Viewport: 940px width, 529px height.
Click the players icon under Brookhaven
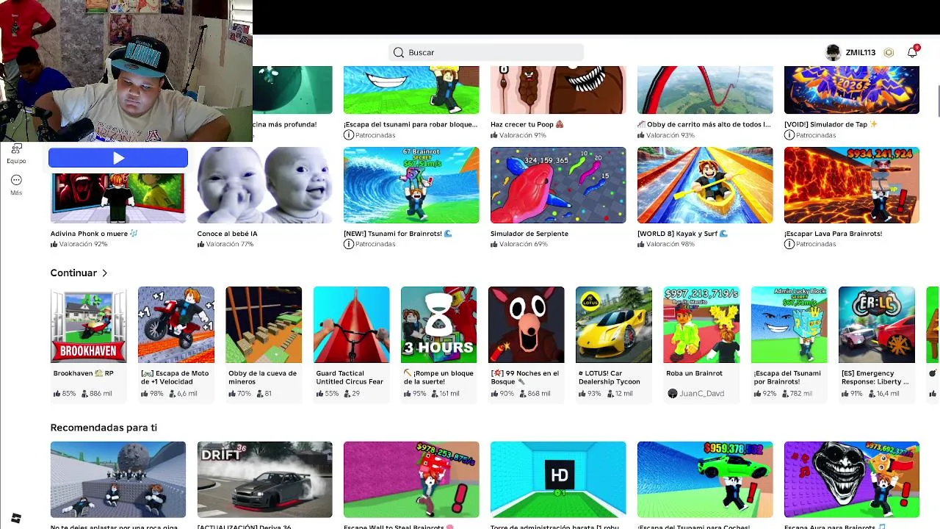pyautogui.click(x=84, y=394)
